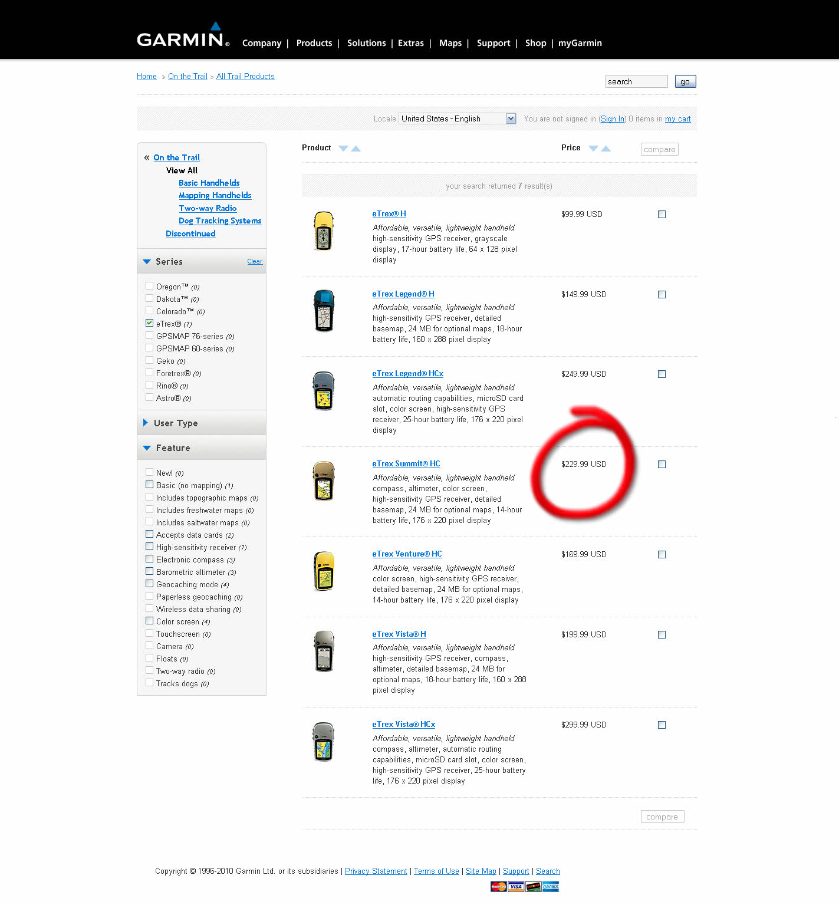Tick compare checkbox for eTrex Legend HCx
Viewport: 839px width, 905px height.
[x=662, y=374]
